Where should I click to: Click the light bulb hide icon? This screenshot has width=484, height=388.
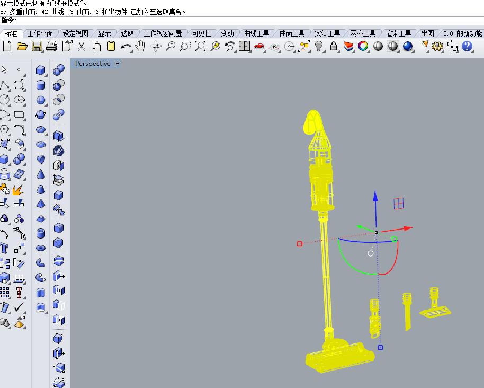319,46
